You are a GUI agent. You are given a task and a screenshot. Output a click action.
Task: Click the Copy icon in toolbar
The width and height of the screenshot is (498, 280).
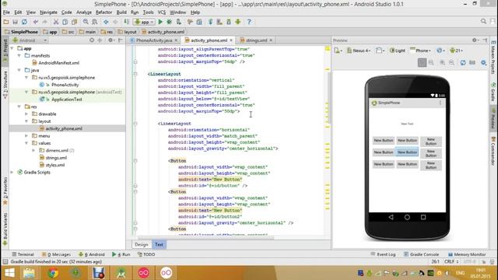(x=65, y=22)
